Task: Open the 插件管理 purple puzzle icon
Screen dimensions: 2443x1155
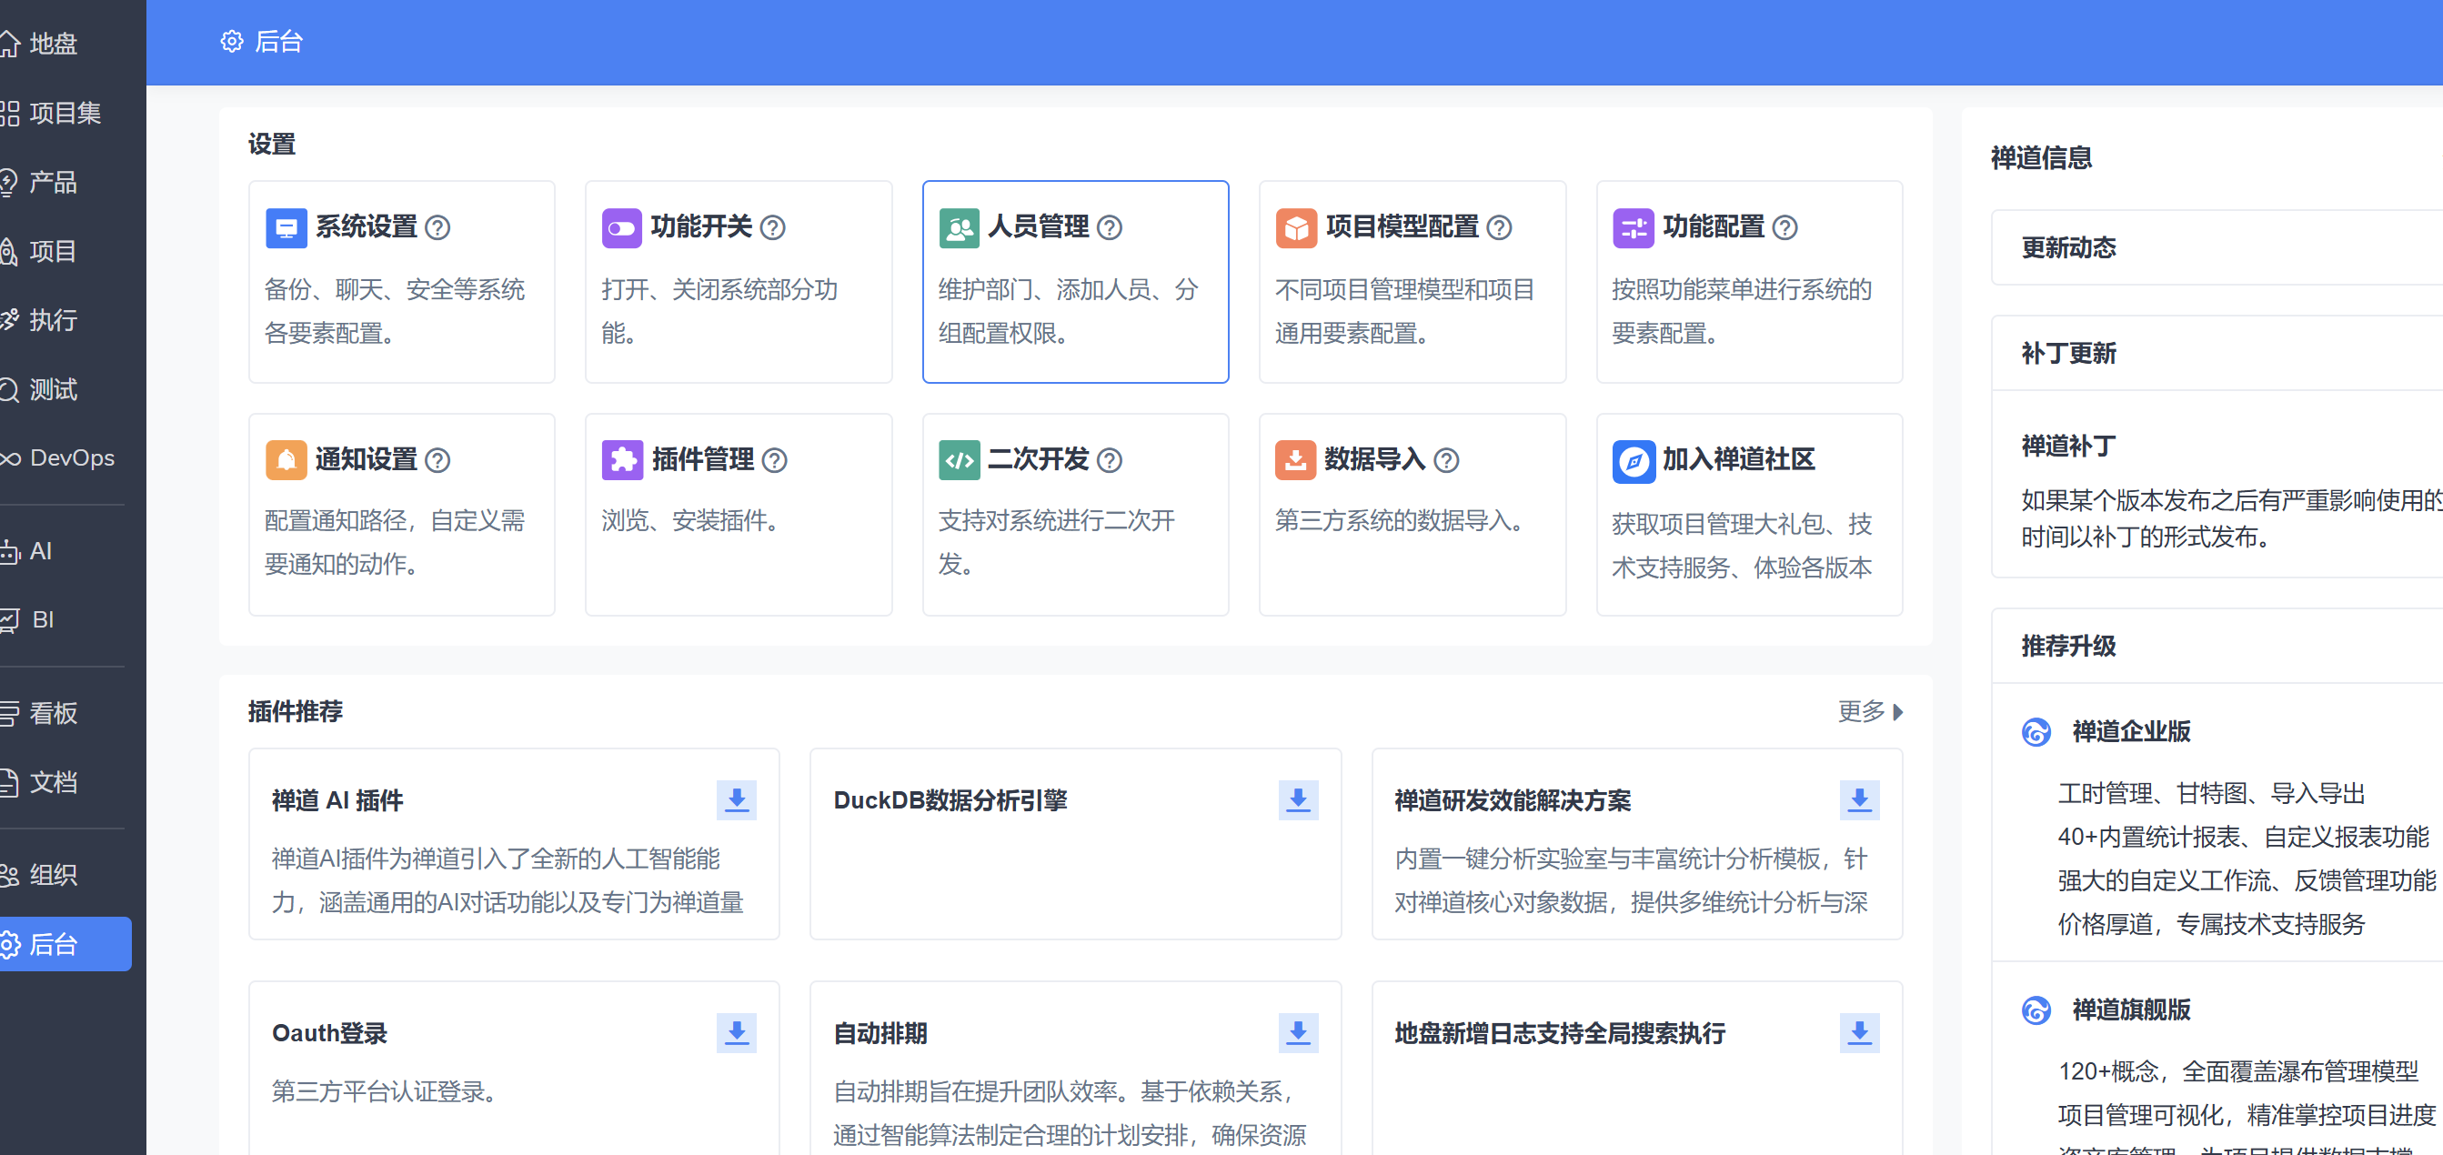Action: pyautogui.click(x=621, y=460)
